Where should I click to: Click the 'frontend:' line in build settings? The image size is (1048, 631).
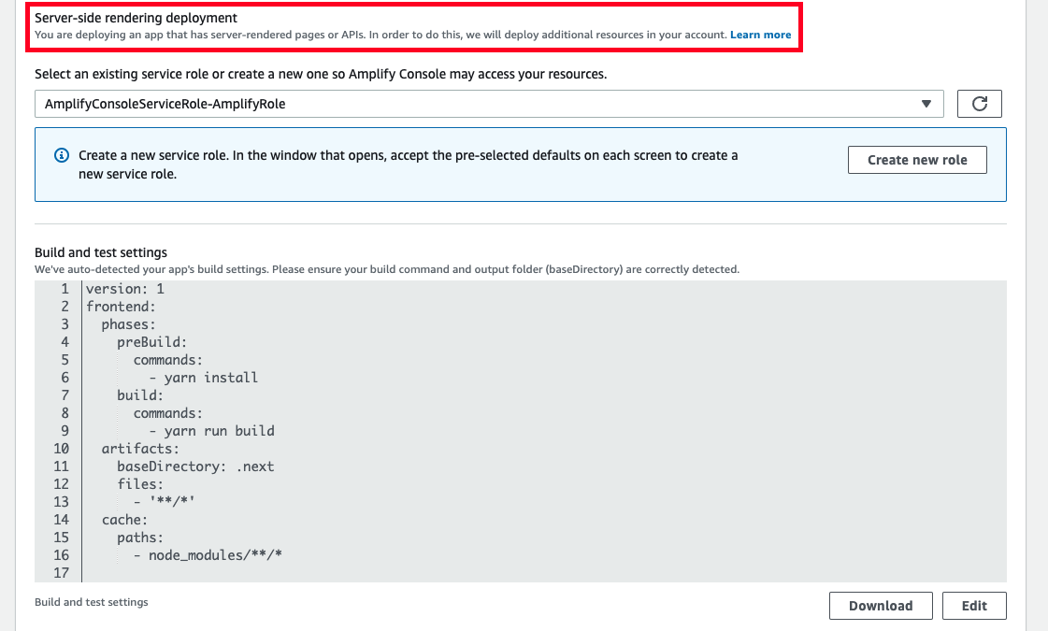point(121,306)
